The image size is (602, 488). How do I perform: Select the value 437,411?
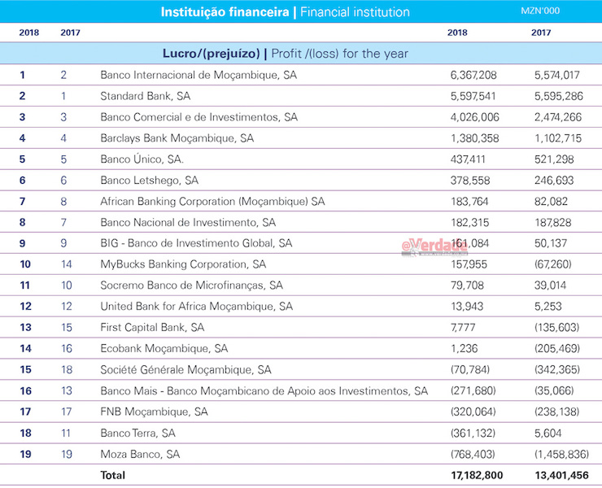coord(468,159)
